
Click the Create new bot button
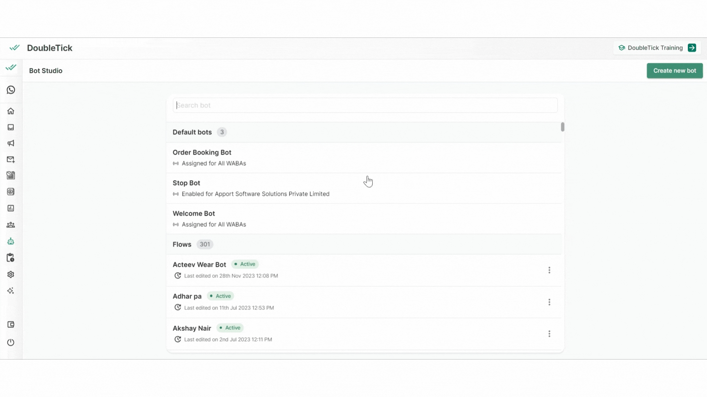(674, 71)
